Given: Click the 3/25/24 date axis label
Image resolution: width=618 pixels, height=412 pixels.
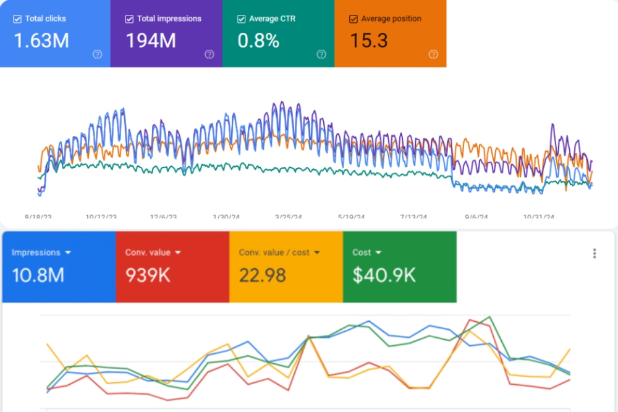Looking at the screenshot, I should pyautogui.click(x=289, y=217).
